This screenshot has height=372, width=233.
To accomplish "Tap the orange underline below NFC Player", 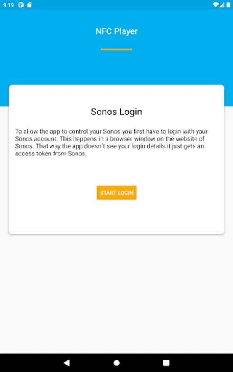I will click(116, 49).
